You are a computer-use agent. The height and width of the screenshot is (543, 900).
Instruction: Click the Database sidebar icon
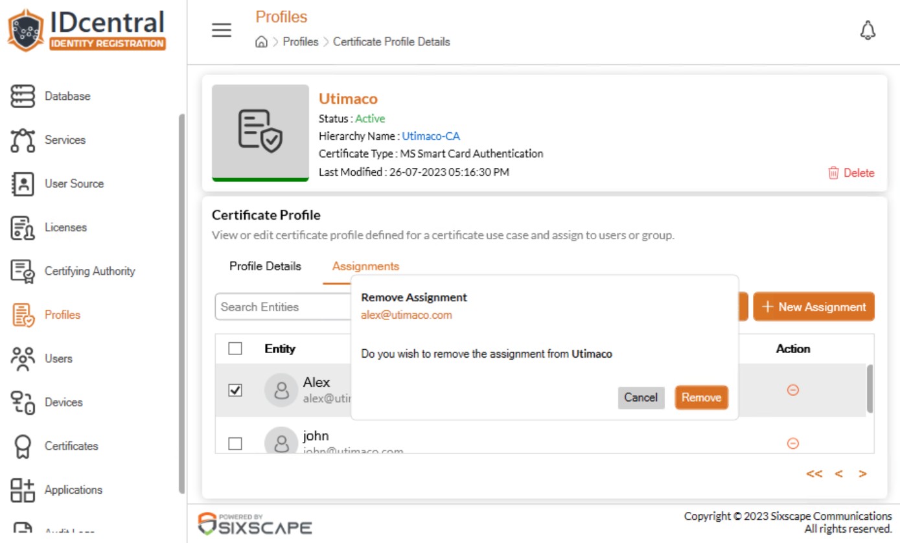click(22, 96)
